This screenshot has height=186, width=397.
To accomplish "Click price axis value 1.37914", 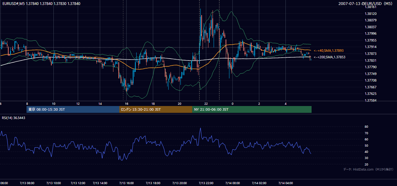I will [x=371, y=47].
